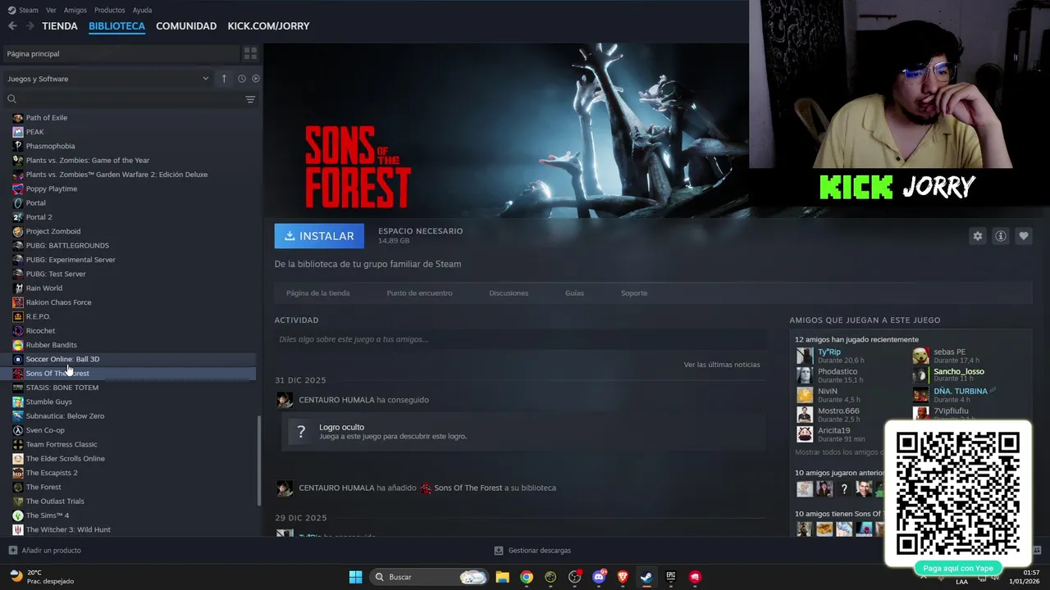Select R.E.P.O. in the game list
This screenshot has height=590, width=1050.
coord(38,316)
